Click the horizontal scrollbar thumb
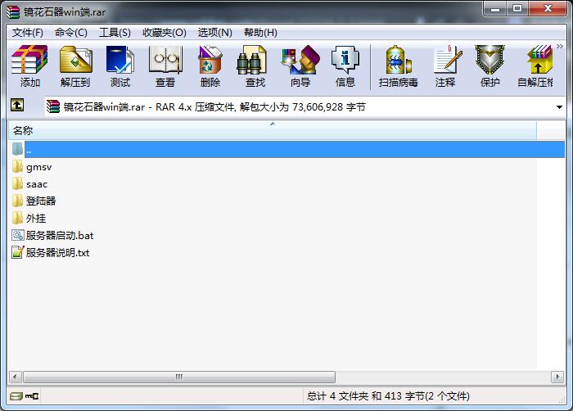 (x=179, y=377)
